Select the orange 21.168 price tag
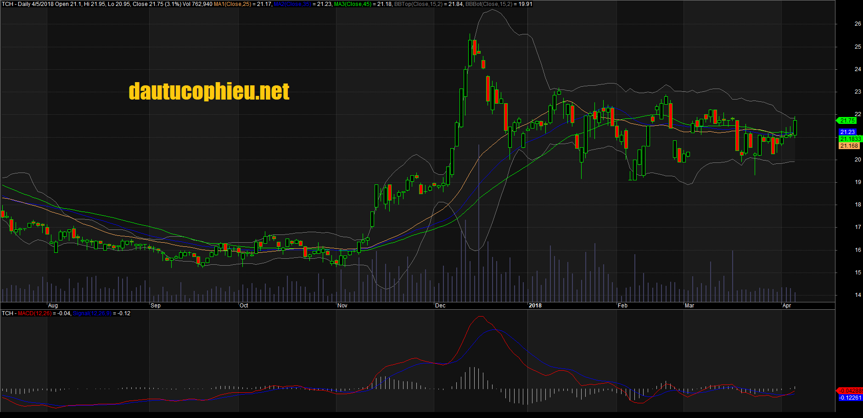The width and height of the screenshot is (863, 418). (x=849, y=146)
